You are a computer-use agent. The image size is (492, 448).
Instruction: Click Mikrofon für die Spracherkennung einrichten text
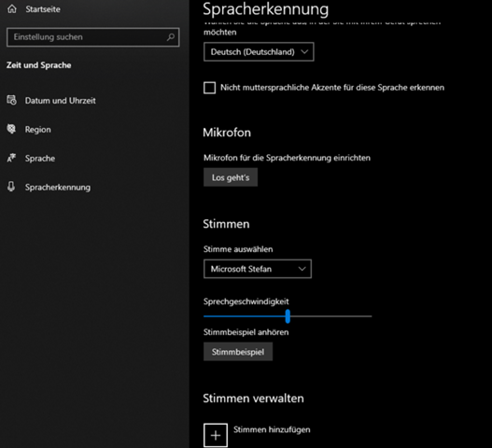287,158
